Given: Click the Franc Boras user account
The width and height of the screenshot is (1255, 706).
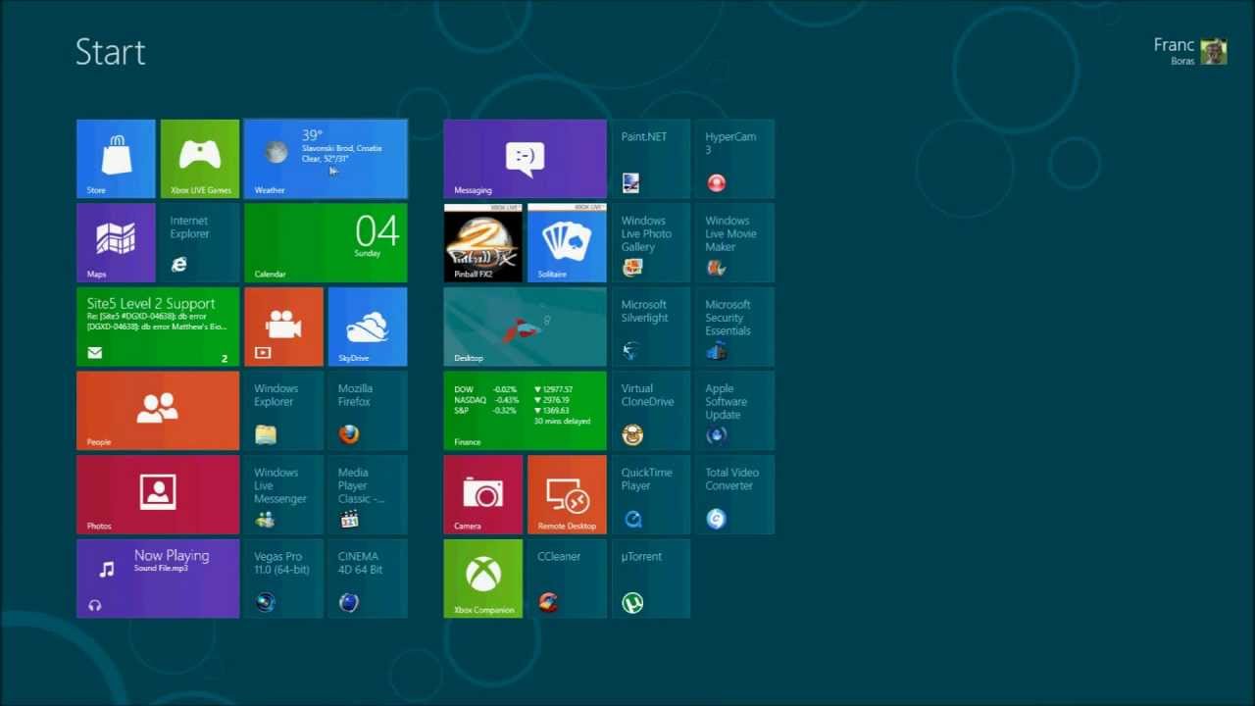Looking at the screenshot, I should 1190,51.
